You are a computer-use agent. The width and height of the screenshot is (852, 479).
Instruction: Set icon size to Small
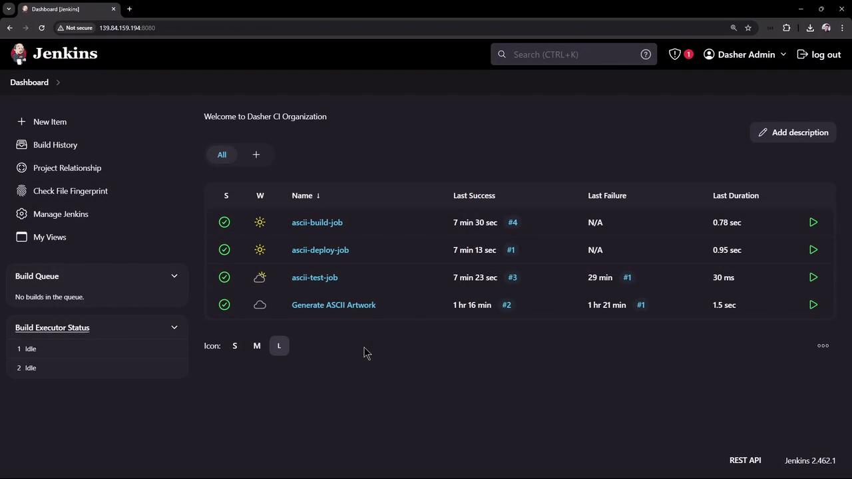click(x=234, y=346)
